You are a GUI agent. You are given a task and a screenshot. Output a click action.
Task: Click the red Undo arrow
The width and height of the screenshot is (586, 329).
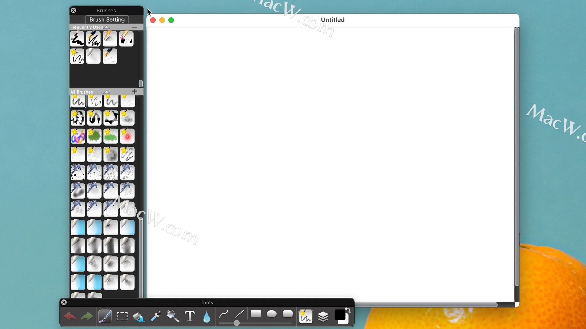tap(70, 317)
